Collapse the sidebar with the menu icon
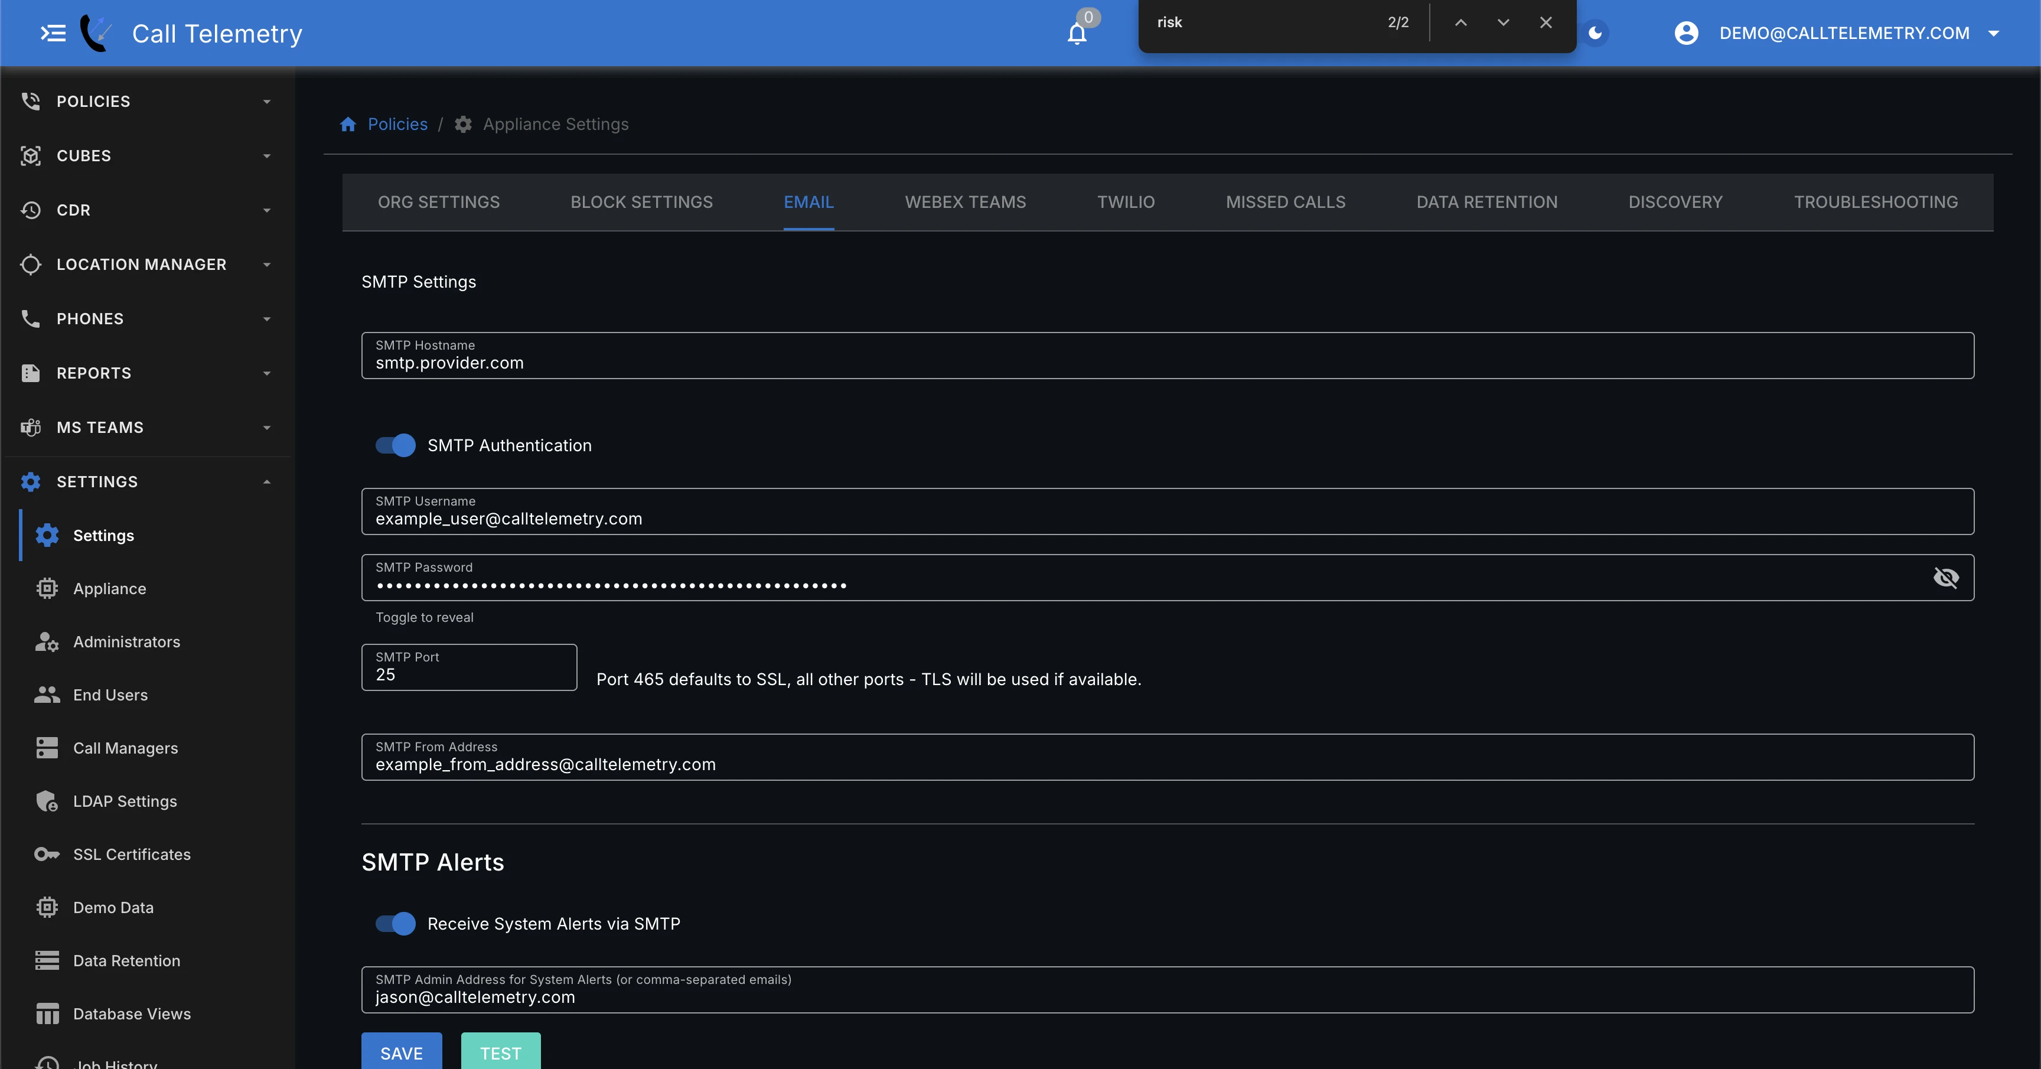 [53, 33]
